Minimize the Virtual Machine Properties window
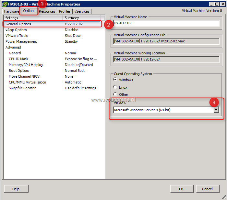 pos(211,4)
